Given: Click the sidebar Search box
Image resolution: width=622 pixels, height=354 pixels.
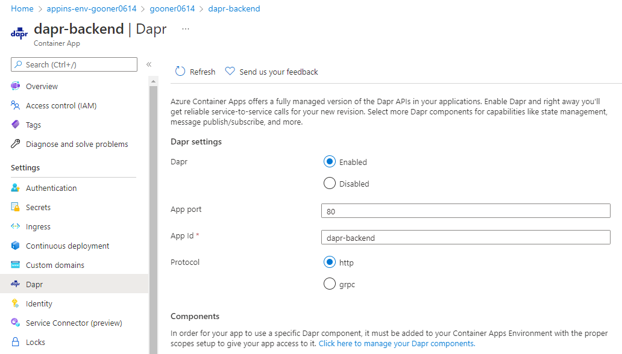Looking at the screenshot, I should click(x=74, y=64).
